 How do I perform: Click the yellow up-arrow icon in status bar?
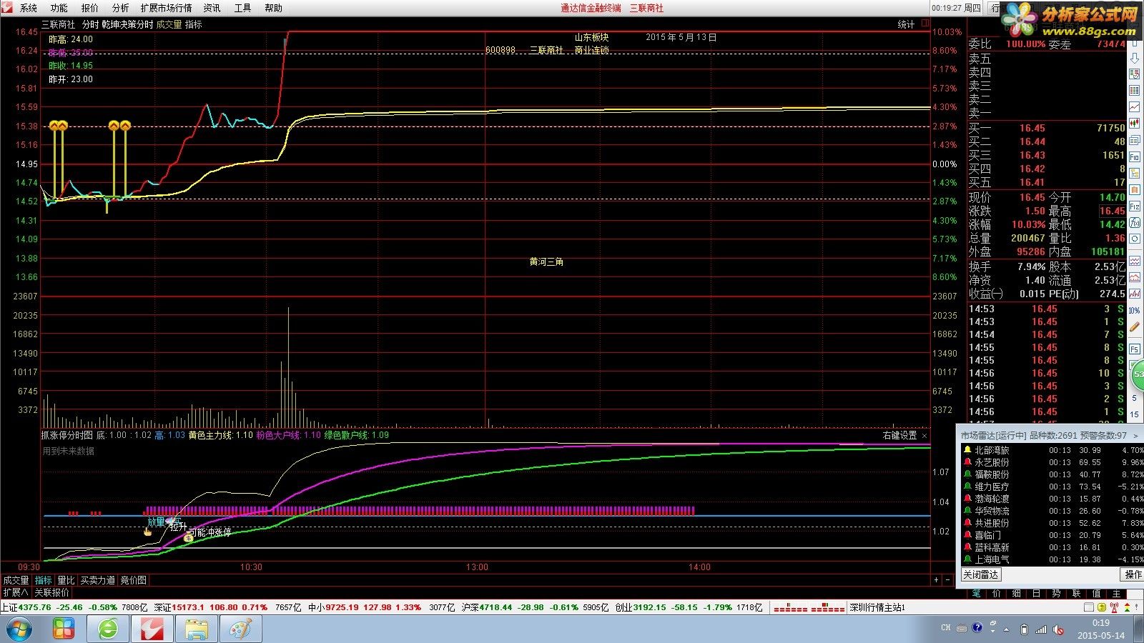click(x=1102, y=607)
